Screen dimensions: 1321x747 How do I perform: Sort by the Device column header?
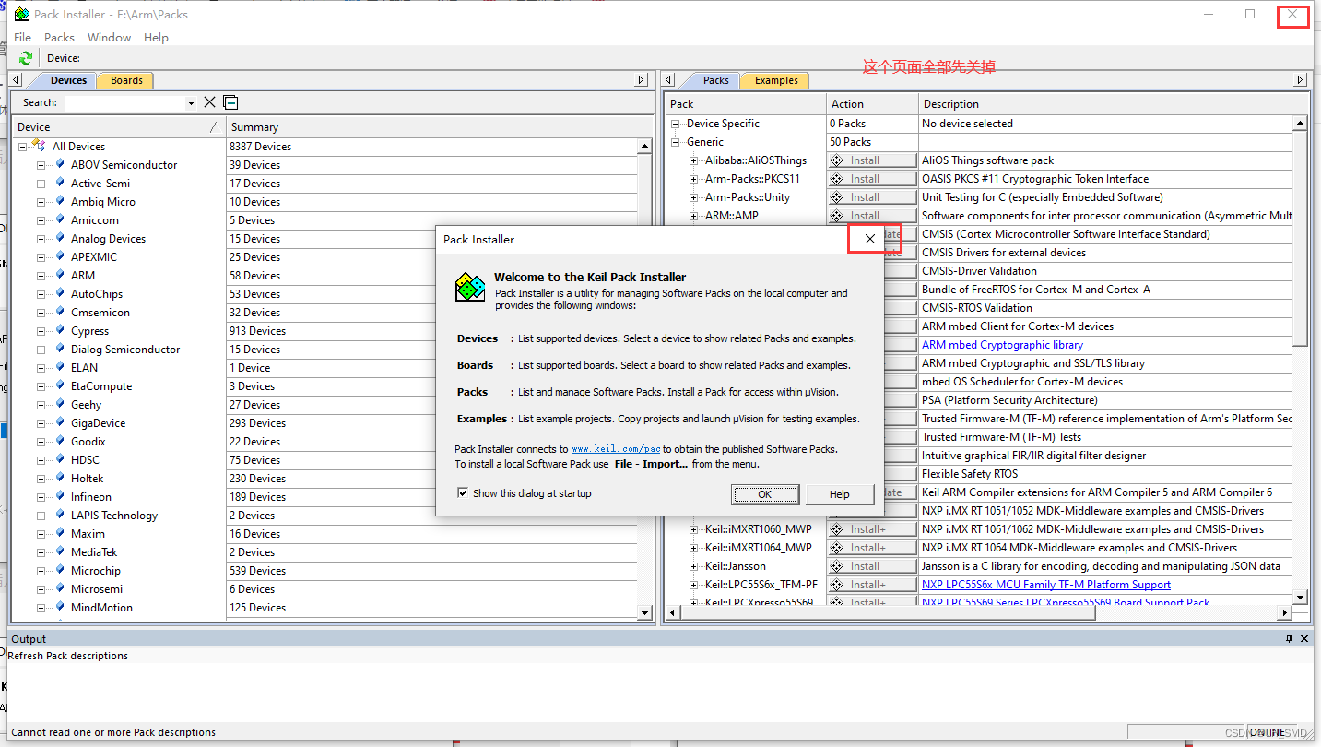pyautogui.click(x=119, y=127)
